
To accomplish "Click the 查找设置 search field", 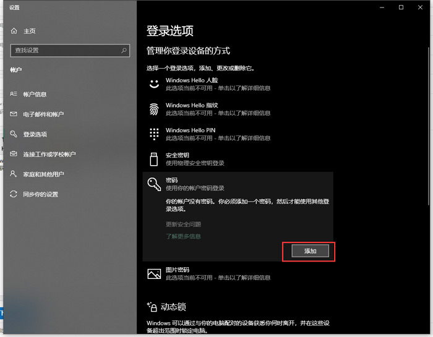I will [x=70, y=51].
